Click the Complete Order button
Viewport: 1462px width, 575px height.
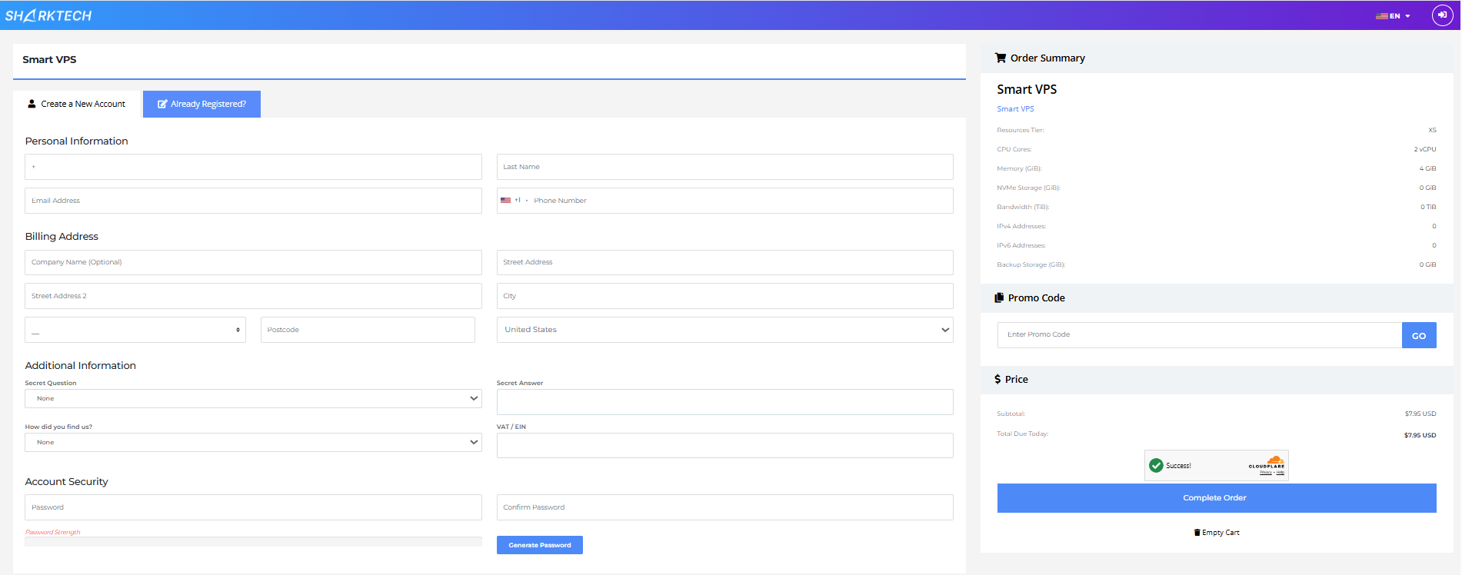(1217, 498)
